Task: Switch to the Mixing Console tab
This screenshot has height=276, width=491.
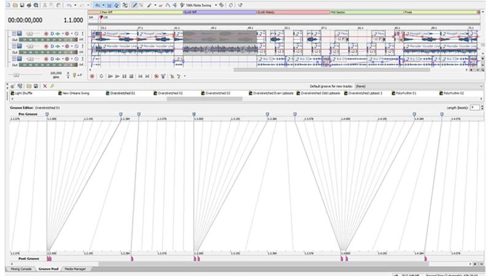Action: (x=21, y=269)
